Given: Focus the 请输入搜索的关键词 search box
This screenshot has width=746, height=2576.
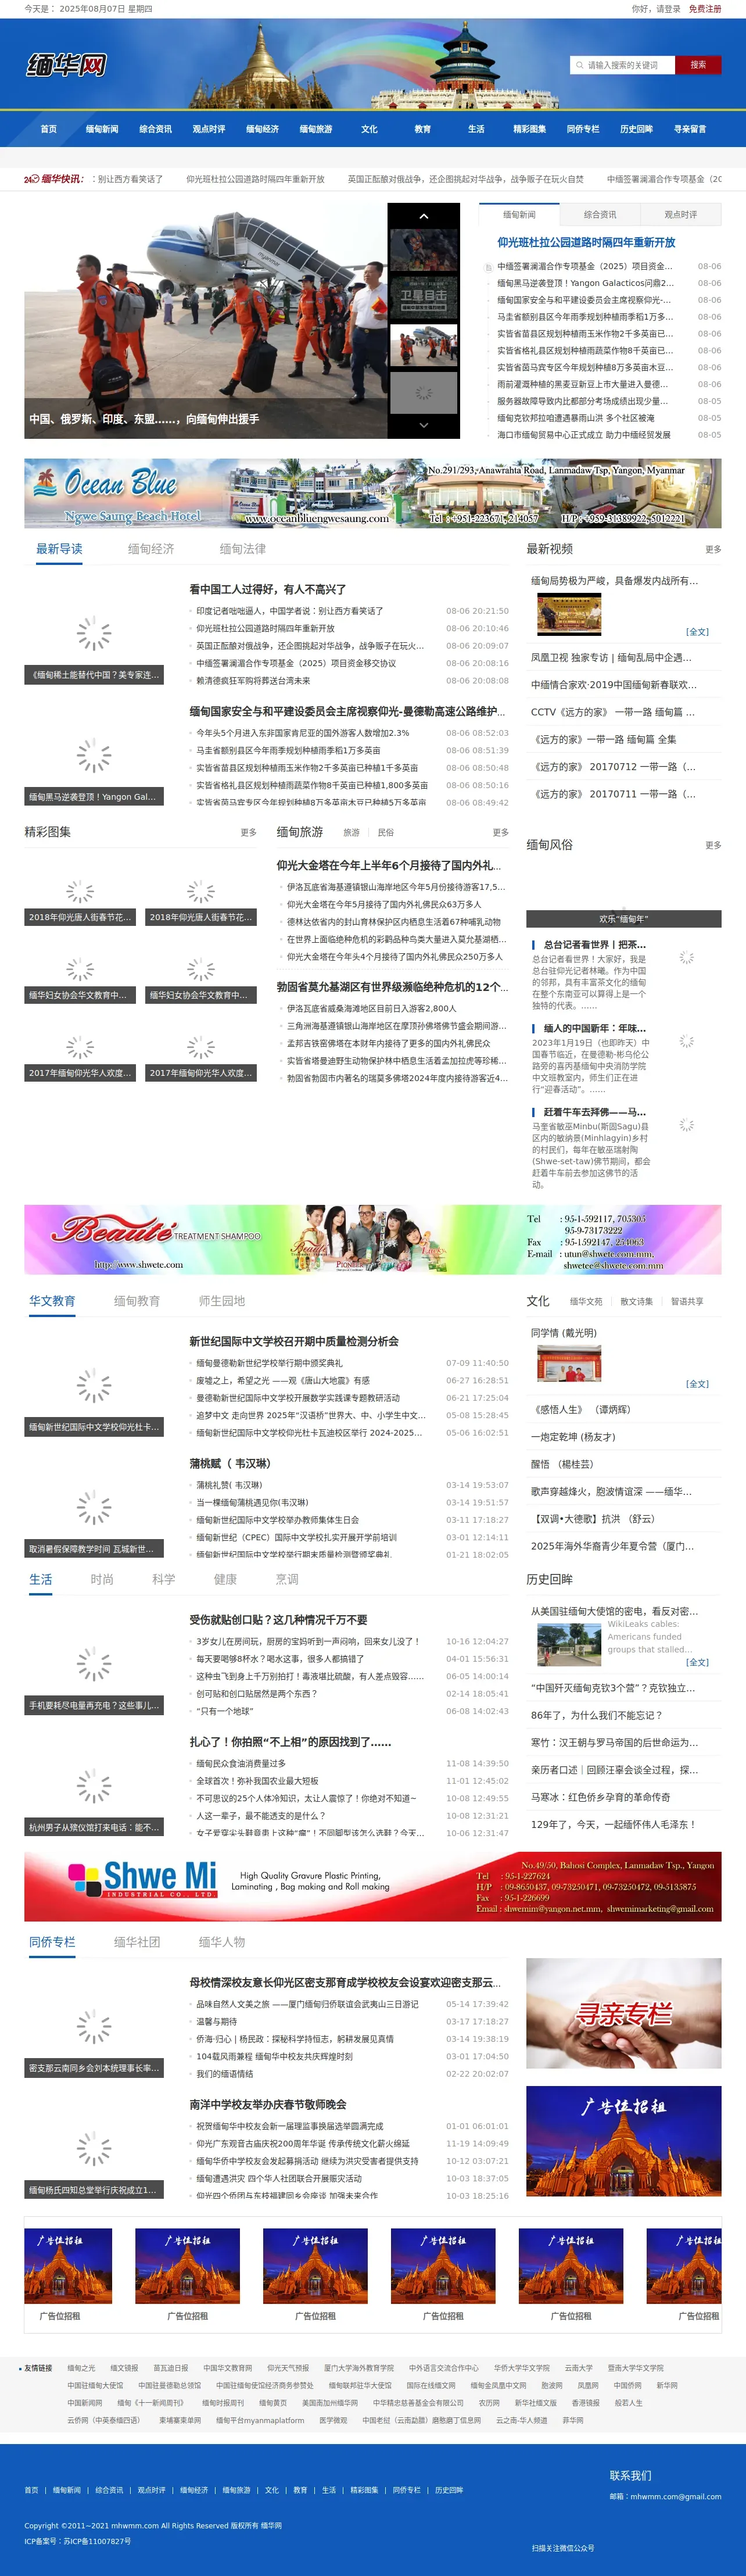Looking at the screenshot, I should pos(623,65).
